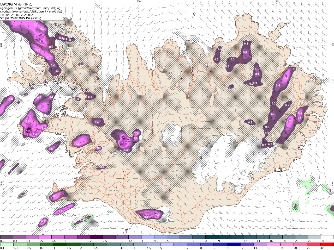This screenshot has width=334, height=250.
Task: Click the 'VT: þri. 25.02.2025 15Z' valid time
Action: pos(15,18)
